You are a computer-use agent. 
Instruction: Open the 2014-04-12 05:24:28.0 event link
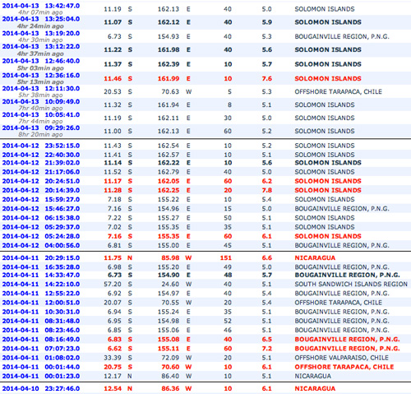coord(41,236)
